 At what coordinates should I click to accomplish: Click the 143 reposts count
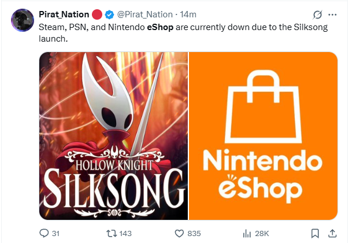pyautogui.click(x=125, y=233)
